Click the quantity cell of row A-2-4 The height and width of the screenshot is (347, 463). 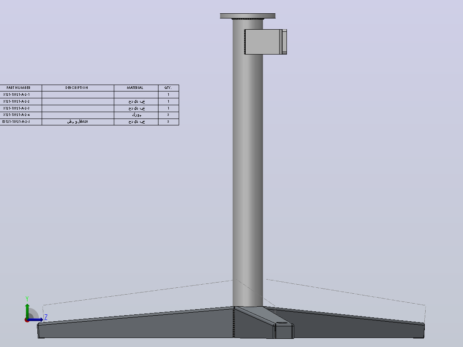169,115
